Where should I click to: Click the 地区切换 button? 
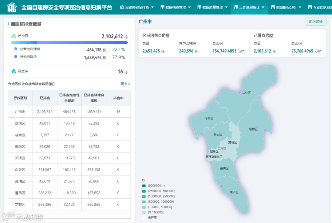[316, 22]
